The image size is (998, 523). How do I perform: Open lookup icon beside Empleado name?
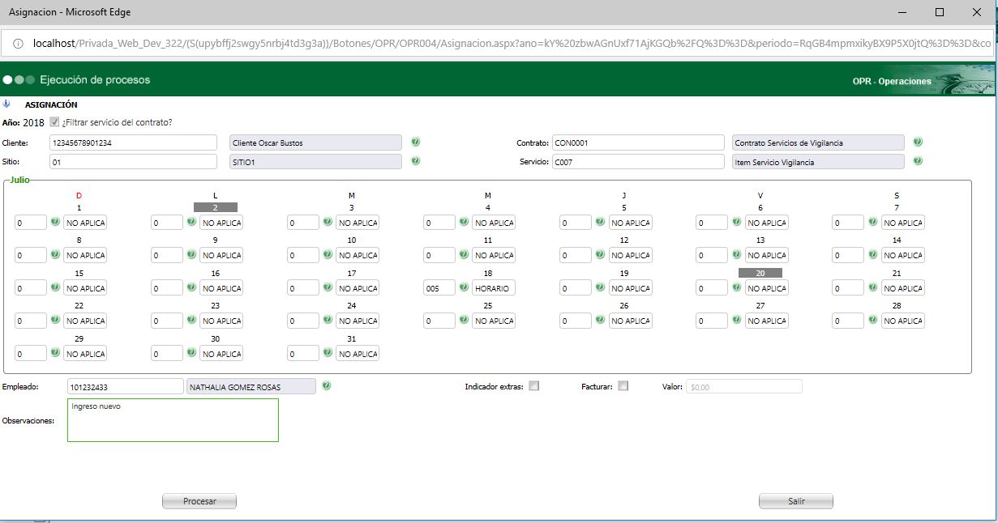click(327, 386)
